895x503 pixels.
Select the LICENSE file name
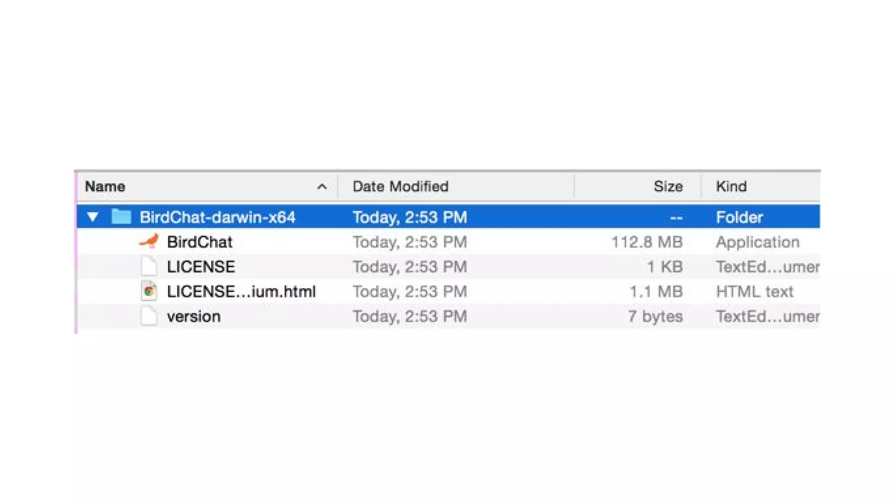pyautogui.click(x=201, y=267)
